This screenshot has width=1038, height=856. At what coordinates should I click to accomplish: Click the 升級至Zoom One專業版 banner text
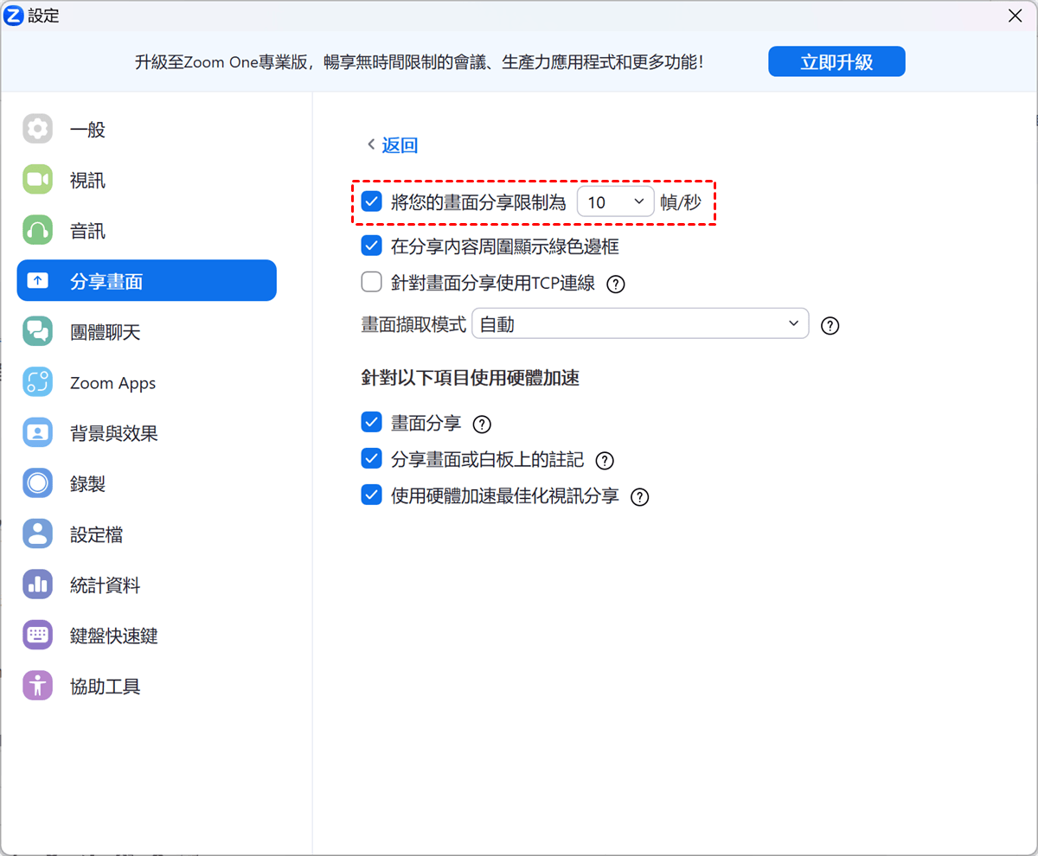pos(420,62)
